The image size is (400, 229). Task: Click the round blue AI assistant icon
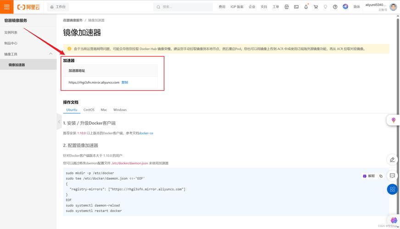(345, 6)
